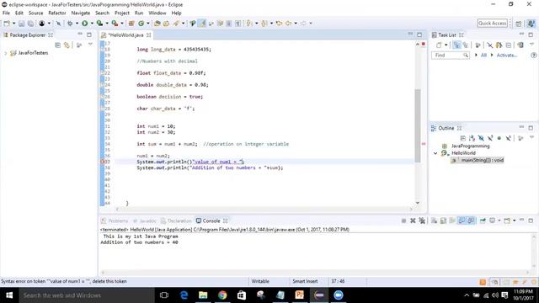
Task: Toggle Hide Local Types in Outline
Action: pyautogui.click(x=509, y=138)
